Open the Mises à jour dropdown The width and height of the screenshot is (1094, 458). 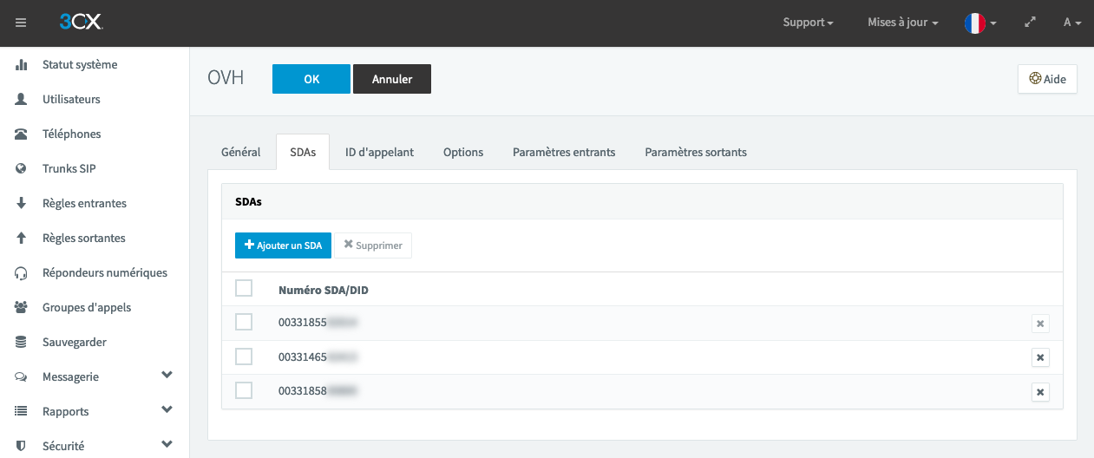[x=903, y=23]
